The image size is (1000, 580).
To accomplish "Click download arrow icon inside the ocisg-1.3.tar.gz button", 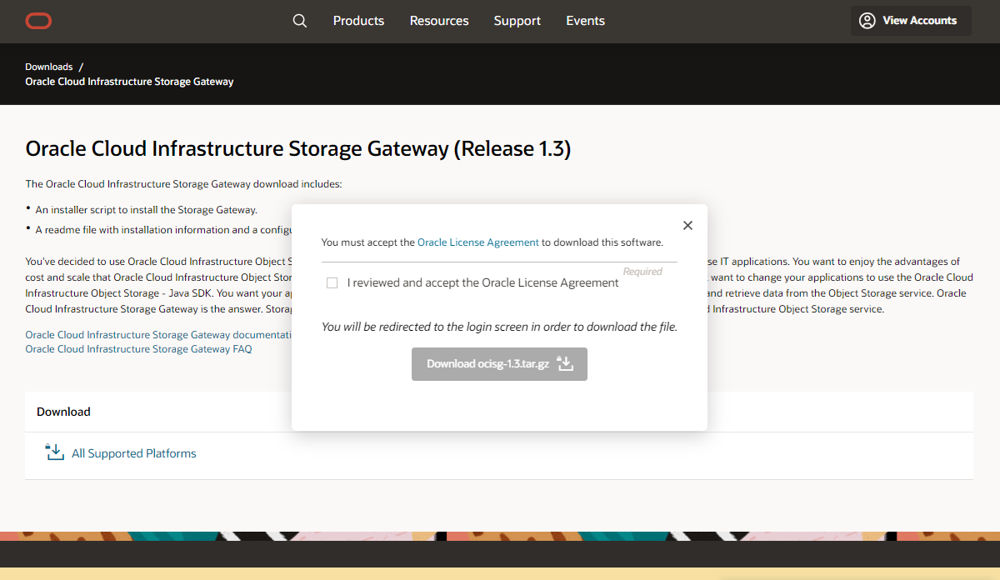I will pos(565,364).
